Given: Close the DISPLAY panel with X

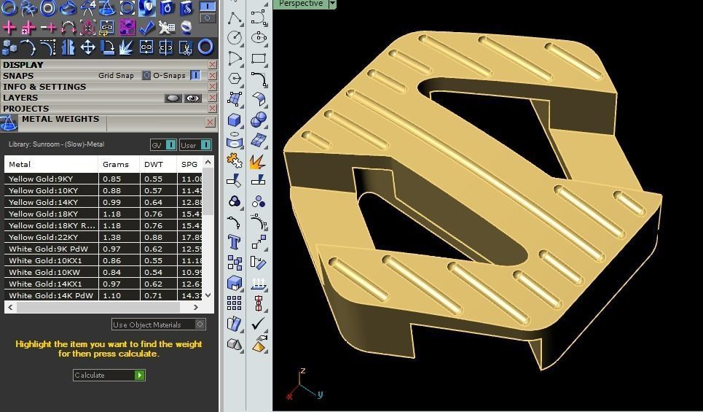Looking at the screenshot, I should tap(213, 65).
